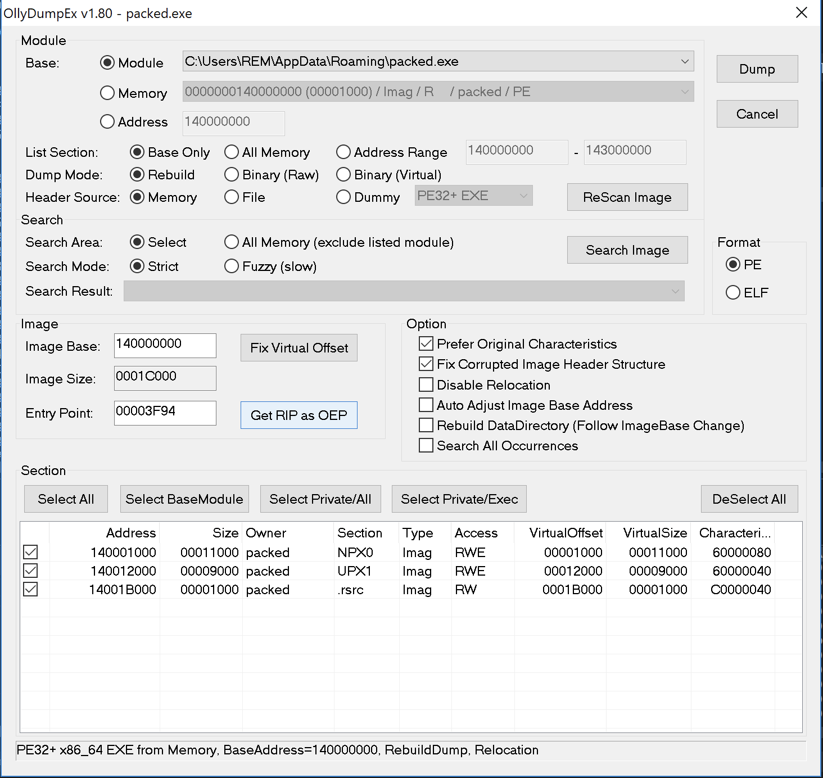Click the Entry Point input field

(x=165, y=413)
